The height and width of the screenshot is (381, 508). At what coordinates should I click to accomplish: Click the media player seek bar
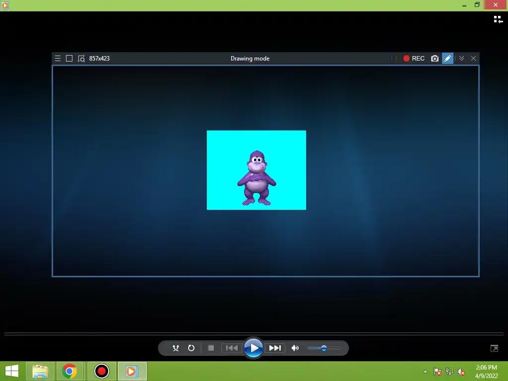[254, 334]
